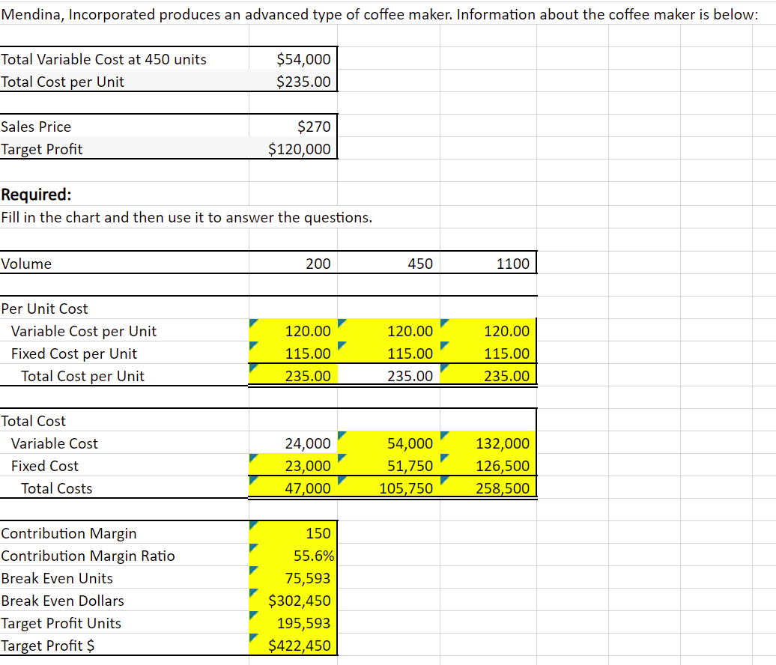Click the Sales Price label

(x=36, y=126)
